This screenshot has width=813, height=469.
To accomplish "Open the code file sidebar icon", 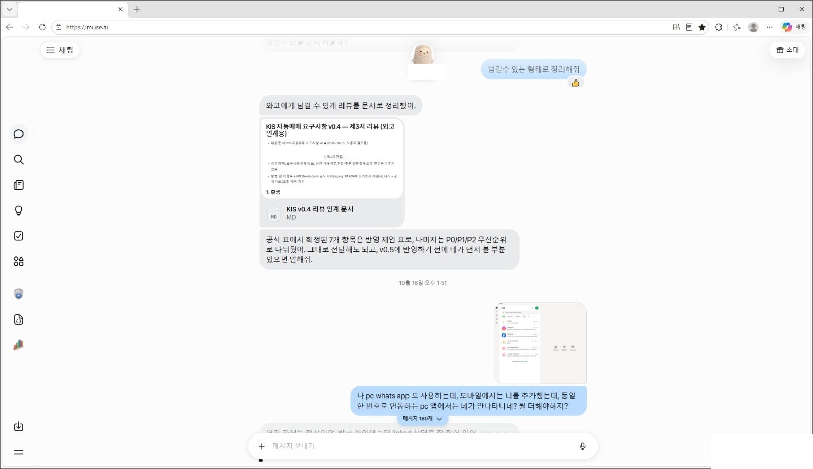I will (x=19, y=320).
